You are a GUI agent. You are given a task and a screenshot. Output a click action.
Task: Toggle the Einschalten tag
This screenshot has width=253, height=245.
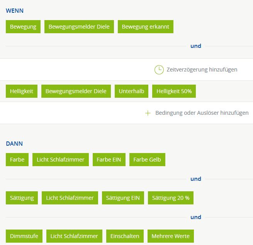coord(125,236)
